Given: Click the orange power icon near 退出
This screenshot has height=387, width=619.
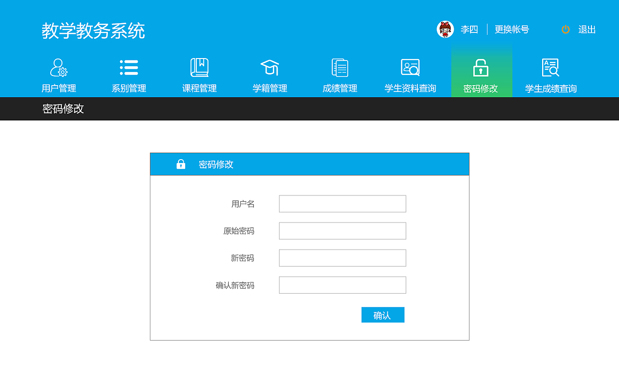Looking at the screenshot, I should [565, 29].
